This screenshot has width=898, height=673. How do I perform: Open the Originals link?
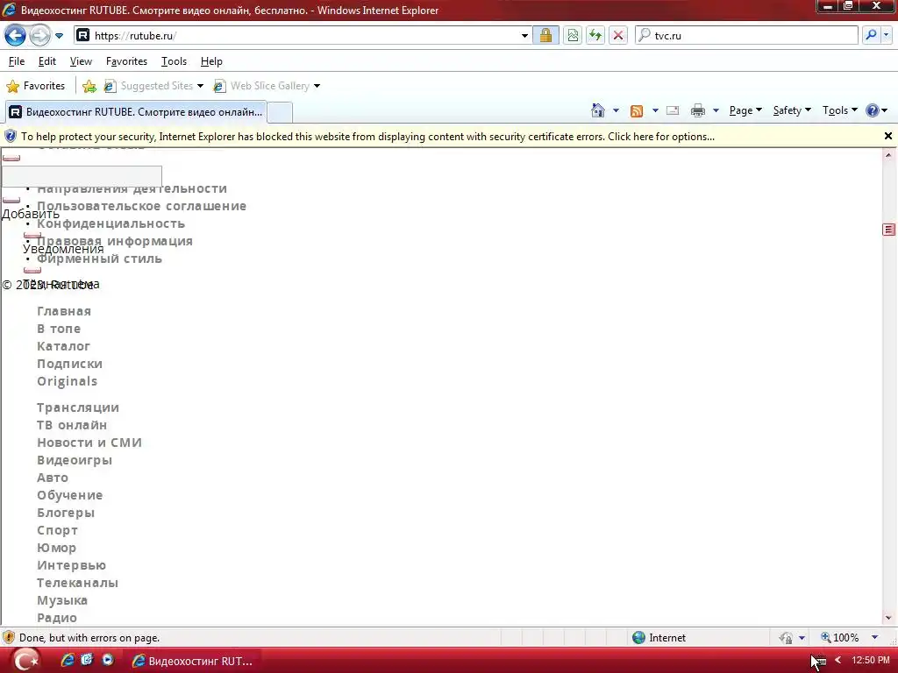click(x=67, y=381)
